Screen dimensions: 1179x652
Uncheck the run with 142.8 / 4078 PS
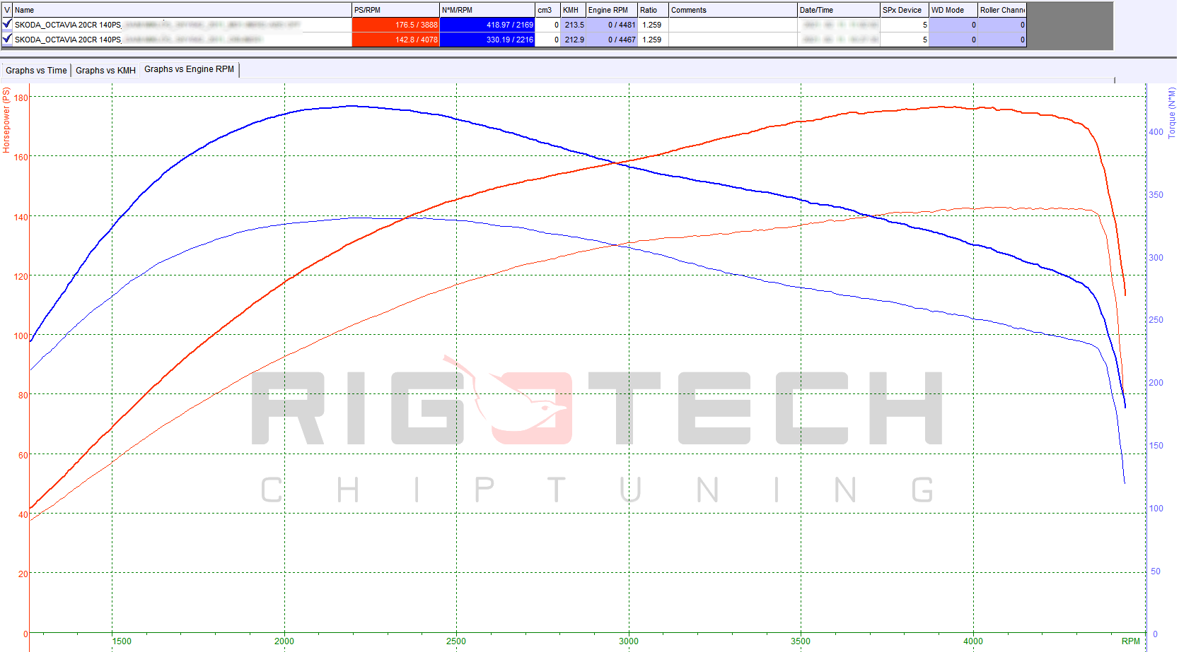[x=7, y=39]
